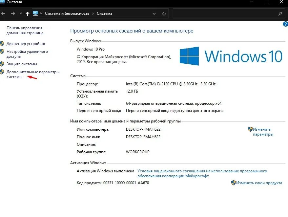Click pen and touch value 'недоступны для этого экрана'
Screen dimensions: 288x217
[197, 111]
